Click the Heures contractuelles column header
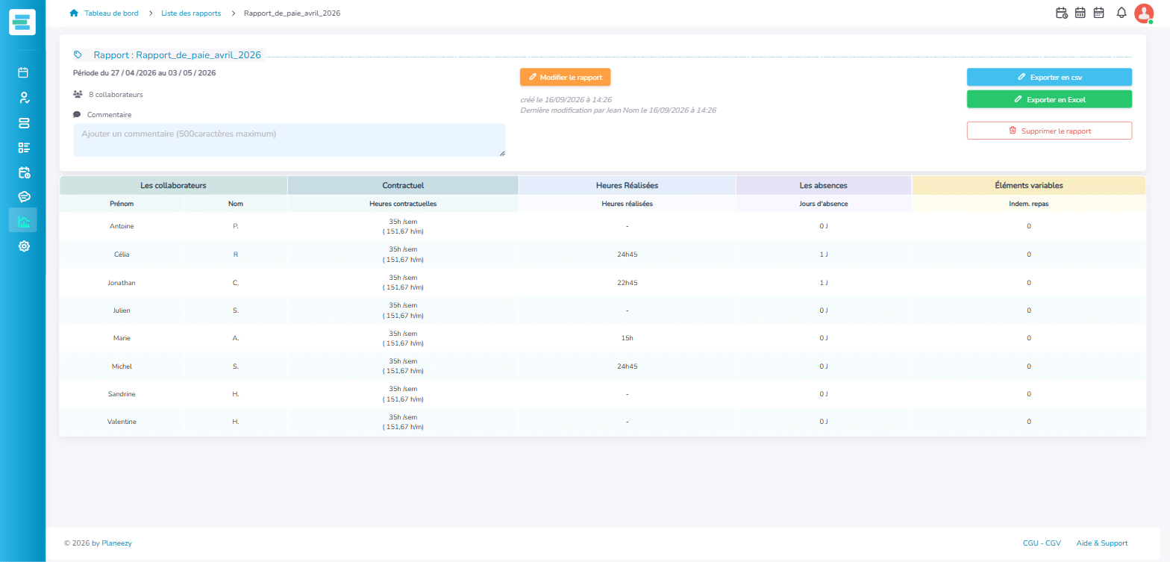Viewport: 1170px width, 562px height. coord(403,204)
